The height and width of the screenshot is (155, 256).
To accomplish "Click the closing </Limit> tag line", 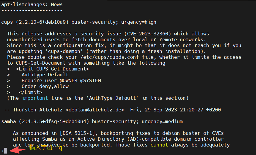I will (30, 92).
